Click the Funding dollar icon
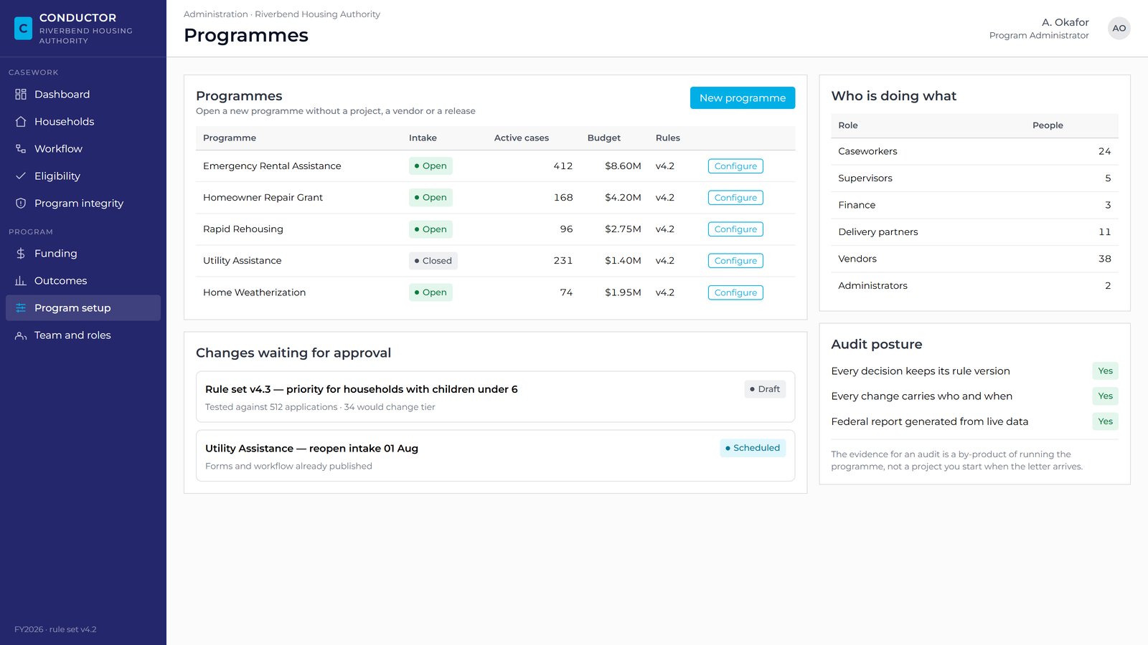Image resolution: width=1148 pixels, height=645 pixels. (21, 253)
